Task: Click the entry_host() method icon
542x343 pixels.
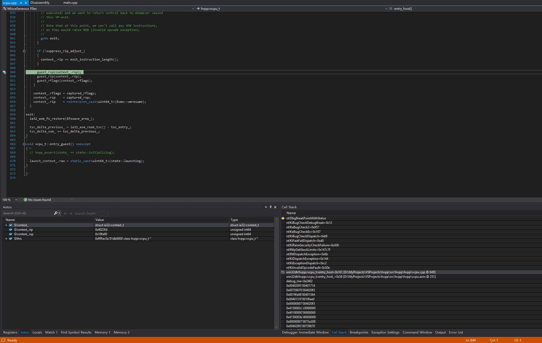Action: 391,9
